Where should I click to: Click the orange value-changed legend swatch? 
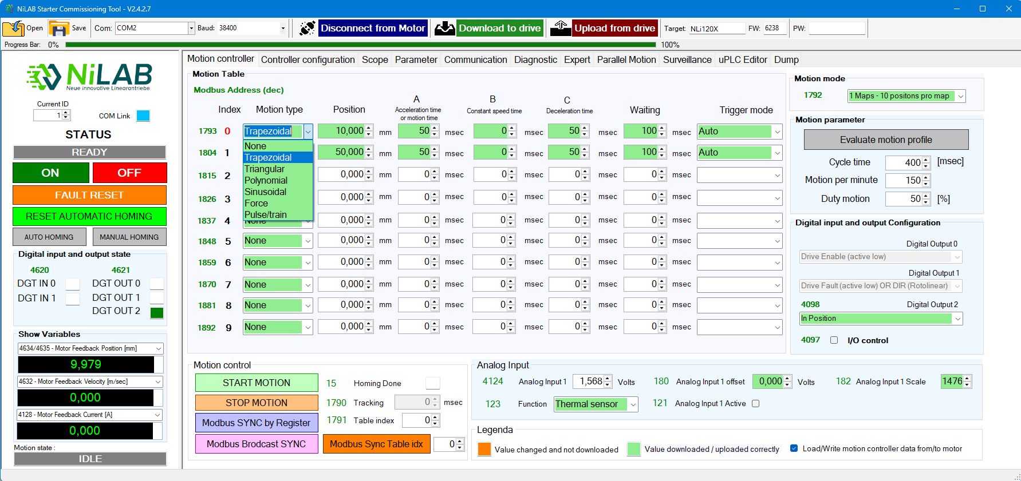tap(484, 450)
